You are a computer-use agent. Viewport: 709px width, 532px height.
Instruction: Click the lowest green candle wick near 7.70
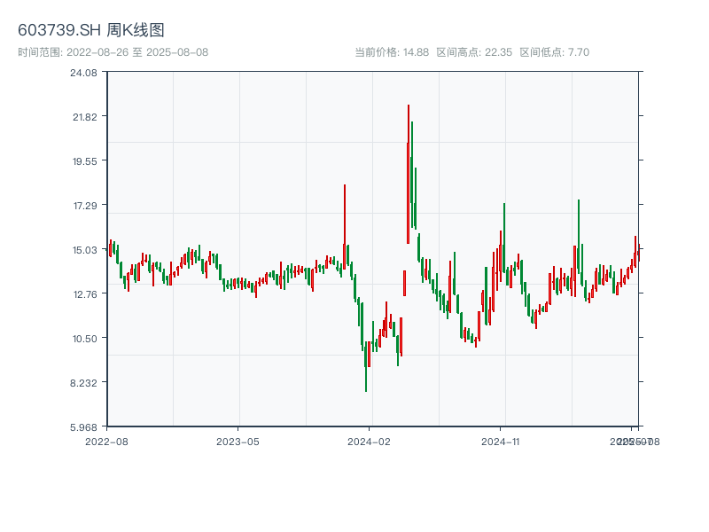coord(366,366)
